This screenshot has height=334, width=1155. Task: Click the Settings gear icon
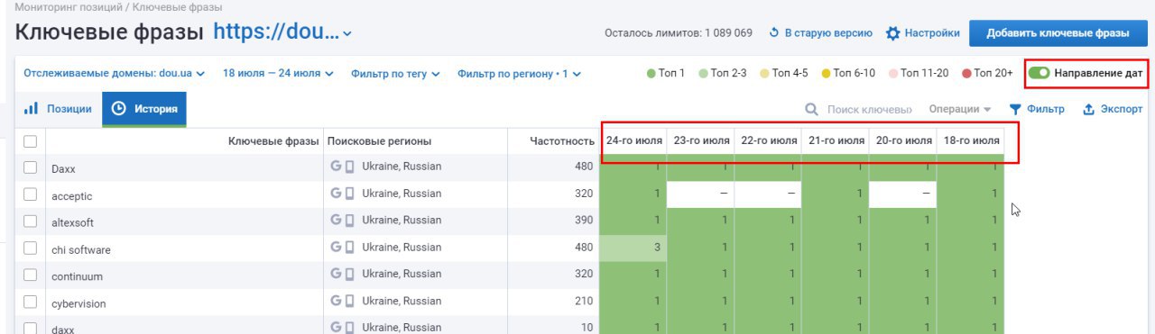[893, 33]
